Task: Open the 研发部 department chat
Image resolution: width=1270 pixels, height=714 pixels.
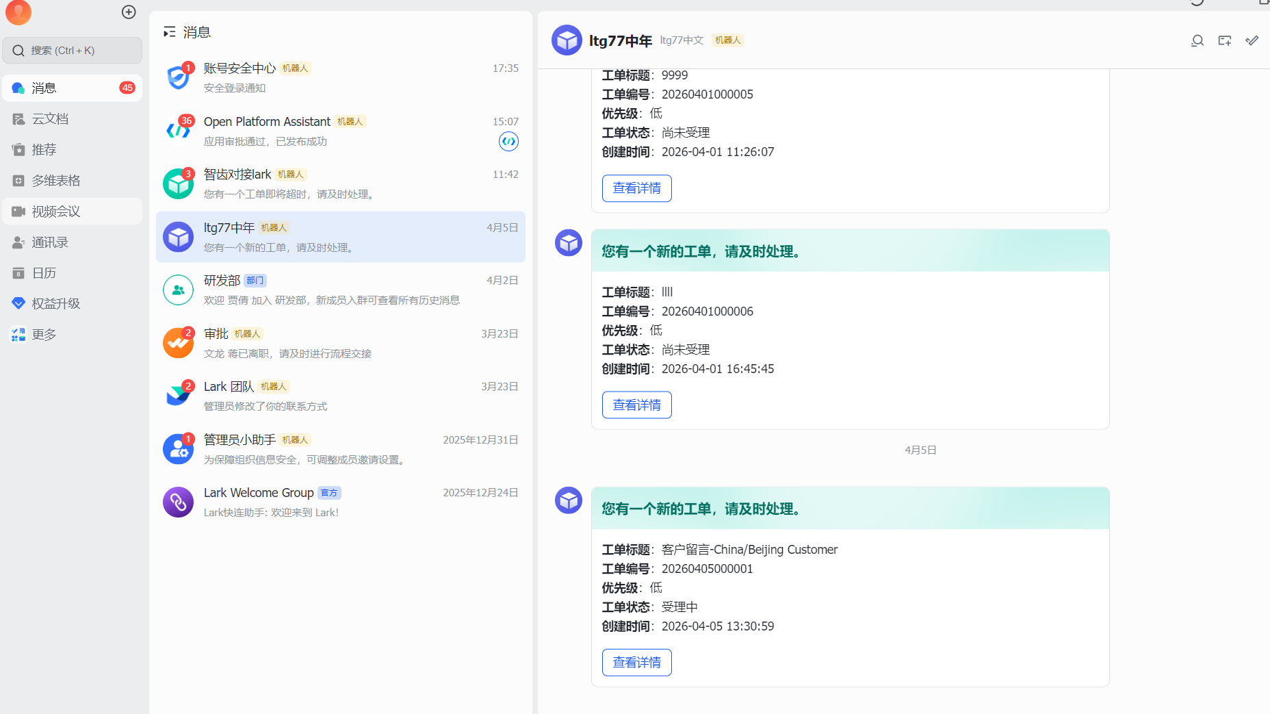Action: coord(340,290)
